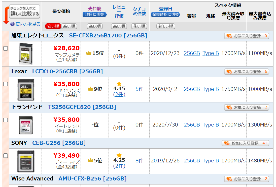Click 256GB capacity link in Lexar row

pyautogui.click(x=192, y=89)
